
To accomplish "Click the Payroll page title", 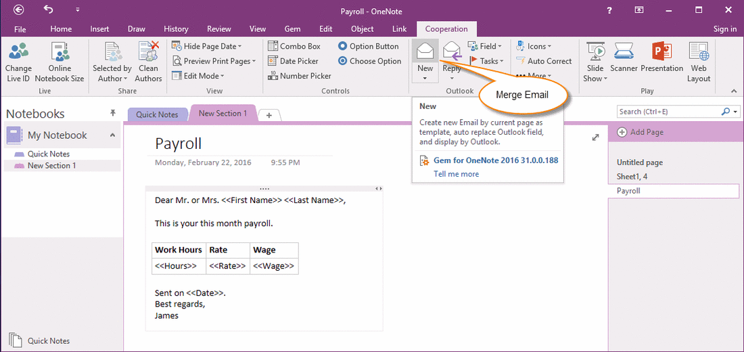I will [179, 144].
